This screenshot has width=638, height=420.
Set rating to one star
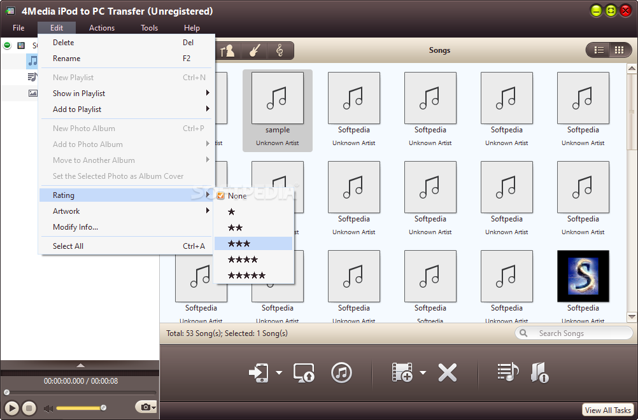pyautogui.click(x=253, y=211)
